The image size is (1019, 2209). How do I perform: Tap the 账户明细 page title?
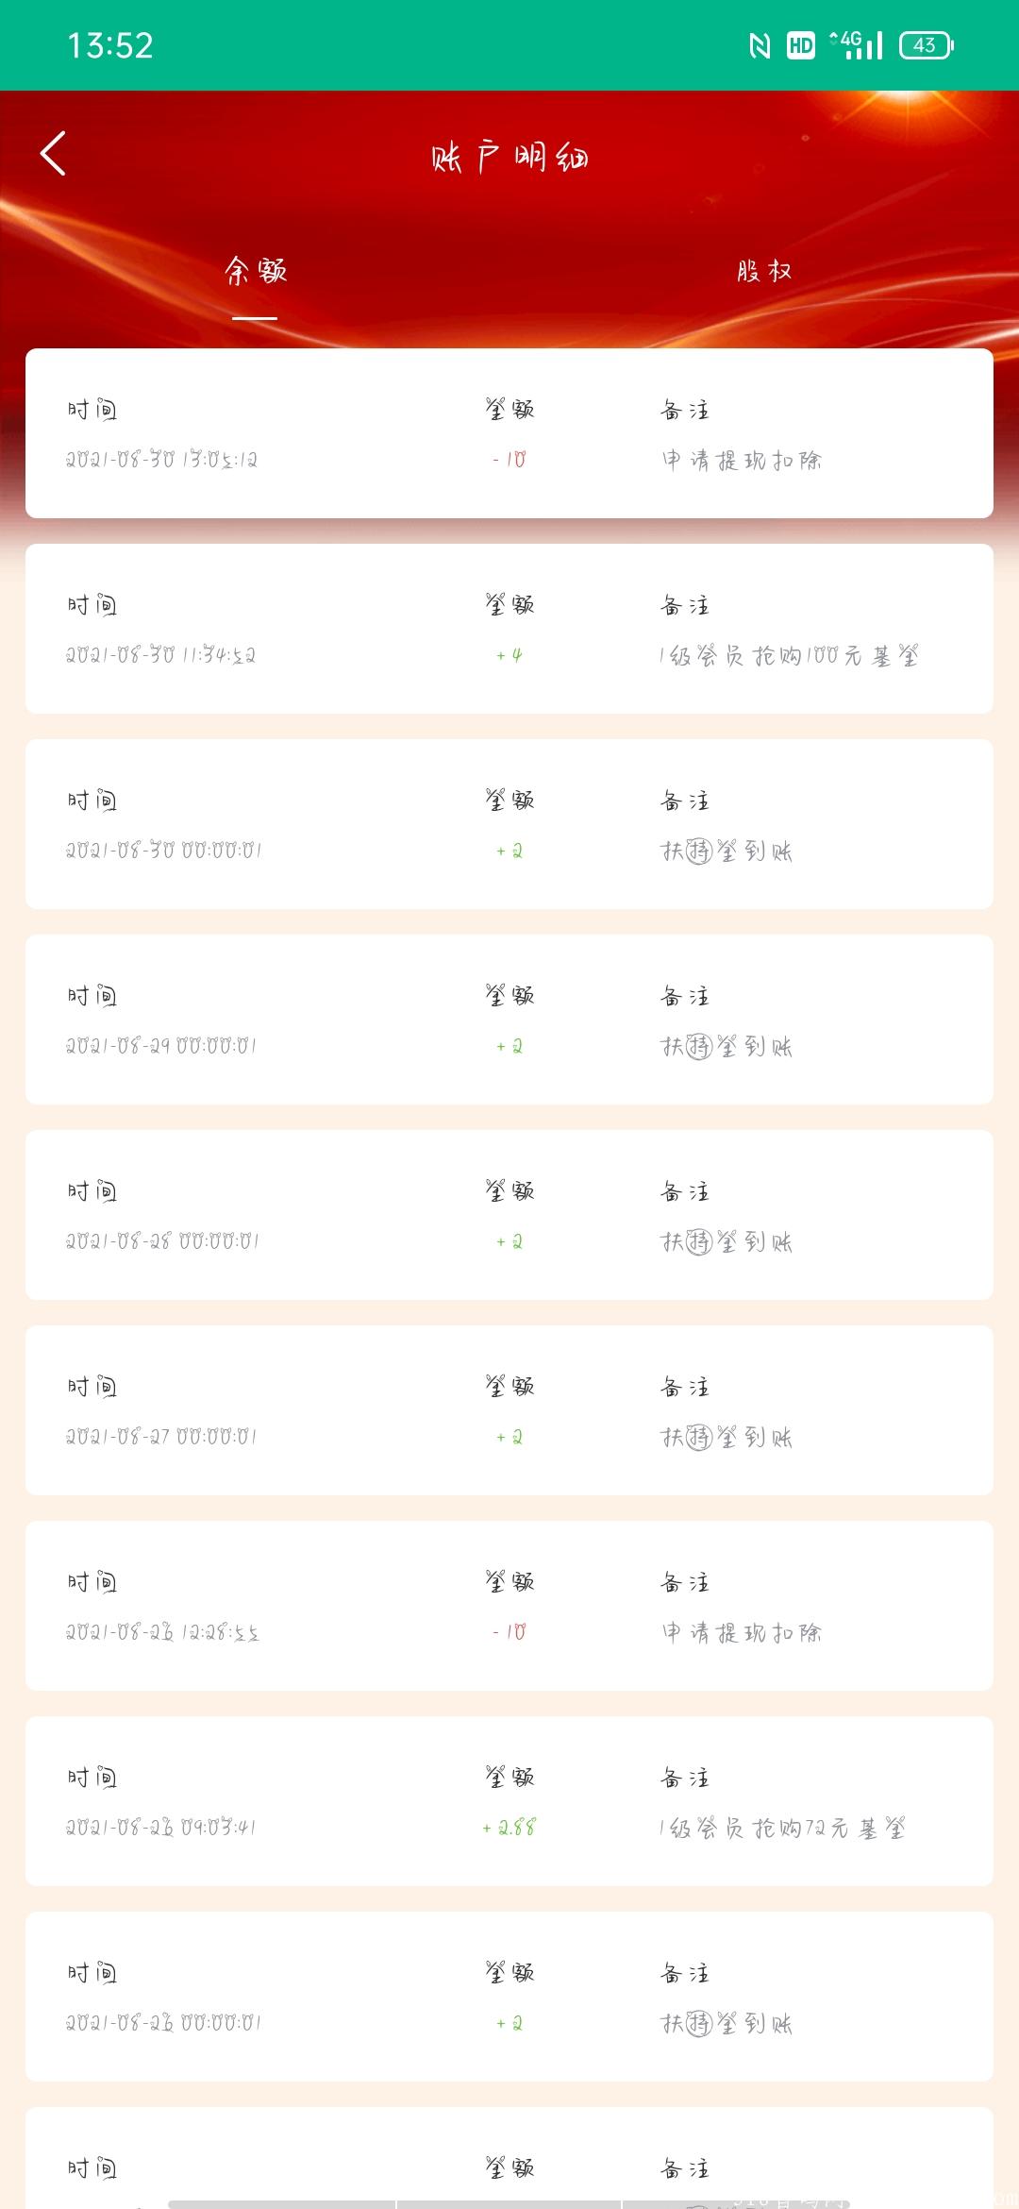(509, 157)
